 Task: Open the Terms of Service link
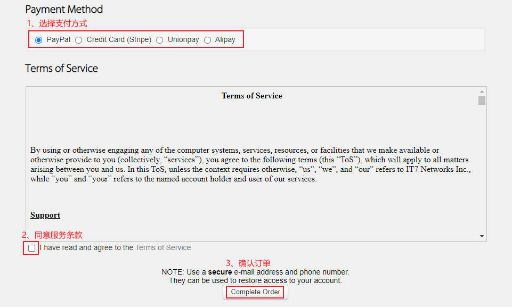point(163,247)
